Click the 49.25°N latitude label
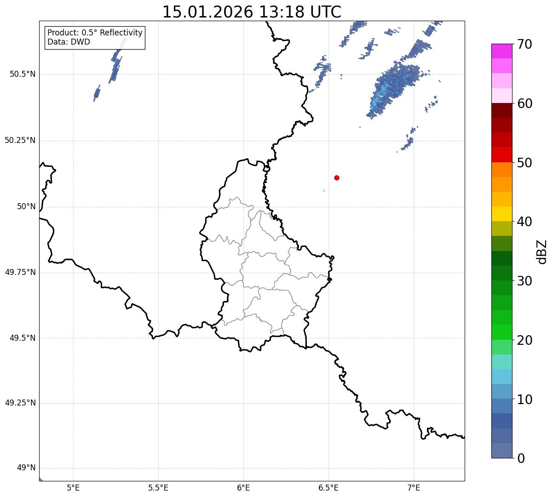 (x=20, y=403)
